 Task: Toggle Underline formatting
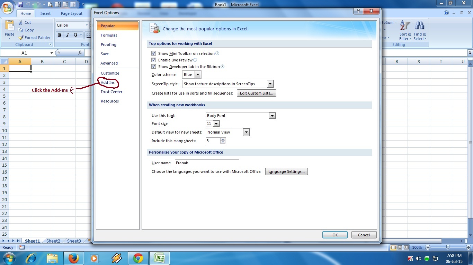[75, 35]
